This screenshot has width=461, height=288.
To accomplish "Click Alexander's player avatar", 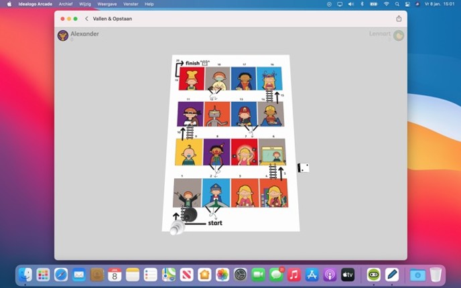I will 63,35.
